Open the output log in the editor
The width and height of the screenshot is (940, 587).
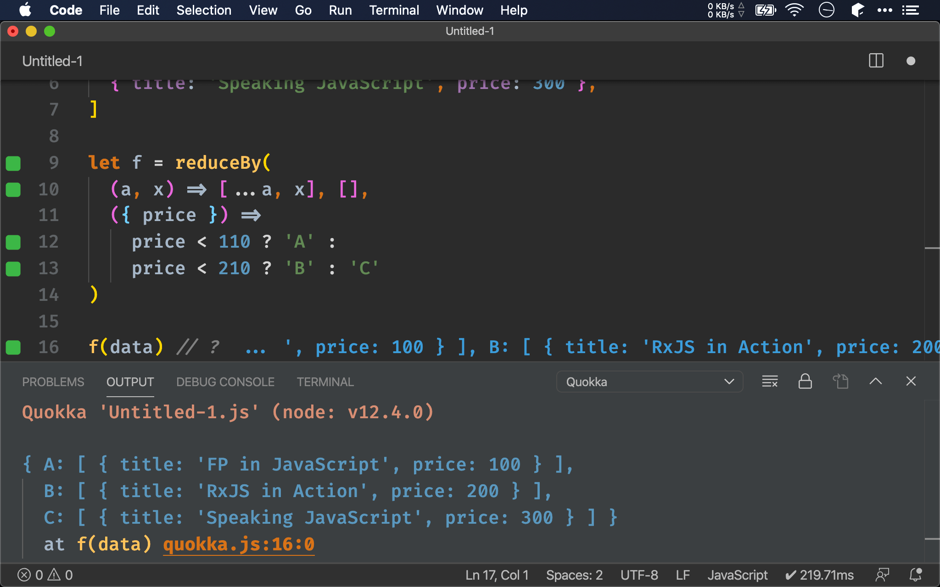[840, 382]
